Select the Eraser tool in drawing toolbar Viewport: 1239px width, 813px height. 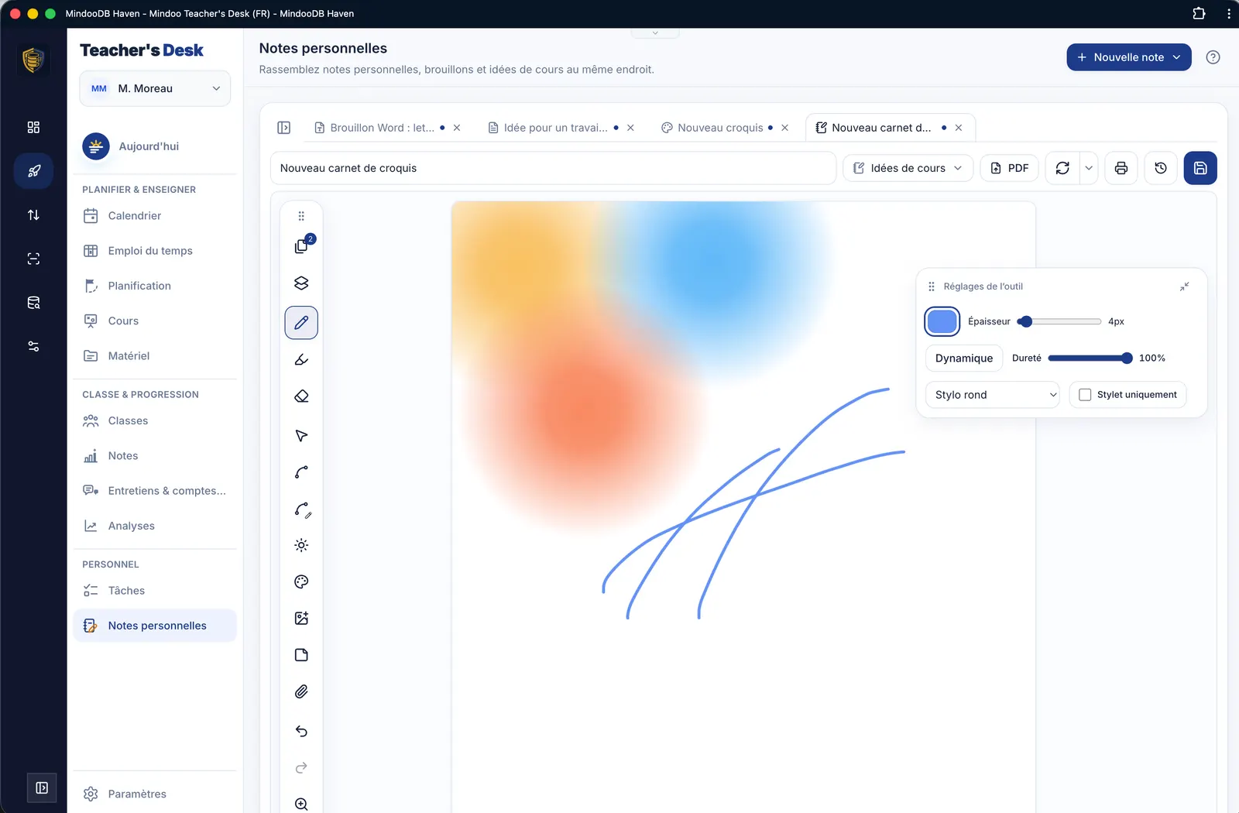(x=301, y=396)
